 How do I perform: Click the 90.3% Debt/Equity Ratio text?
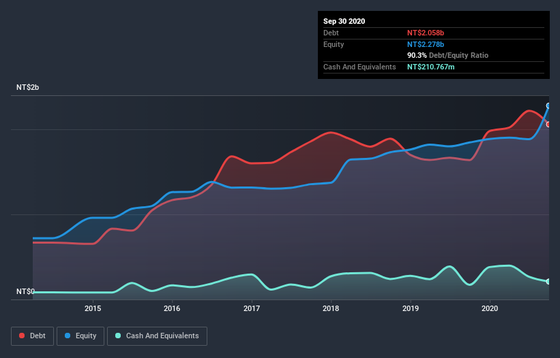click(x=447, y=56)
